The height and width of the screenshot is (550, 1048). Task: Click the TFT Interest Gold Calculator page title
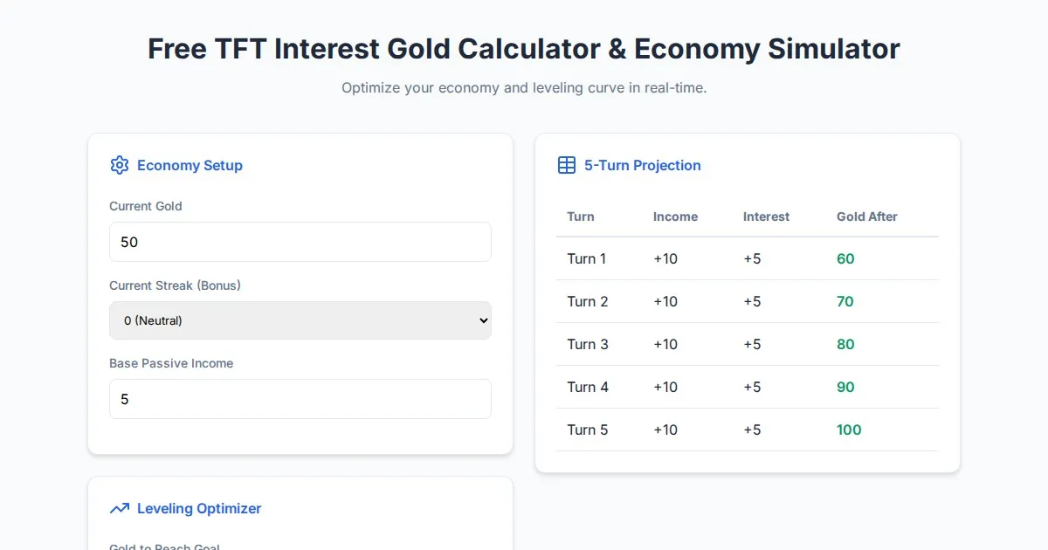click(524, 49)
